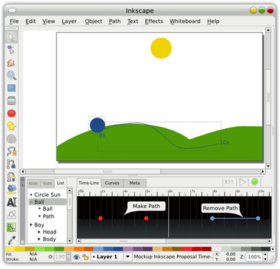This screenshot has height=269, width=280.
Task: Expand the Boy tree item
Action: pos(31,225)
